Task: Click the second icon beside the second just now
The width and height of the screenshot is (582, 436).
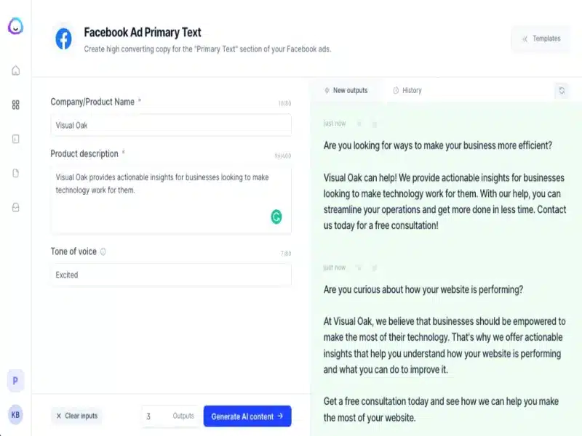Action: (x=375, y=267)
